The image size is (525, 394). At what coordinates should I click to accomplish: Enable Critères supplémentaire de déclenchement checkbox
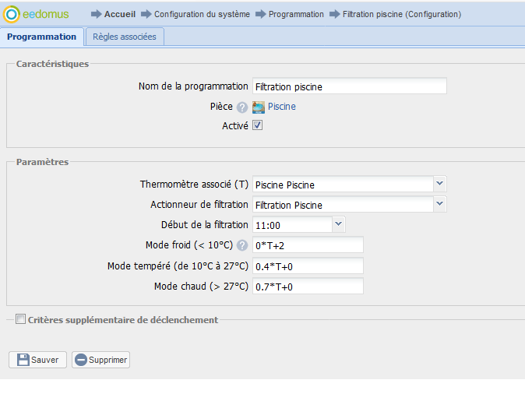(x=21, y=319)
